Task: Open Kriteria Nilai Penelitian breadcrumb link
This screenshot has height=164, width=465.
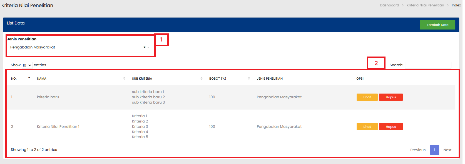Action: [425, 5]
